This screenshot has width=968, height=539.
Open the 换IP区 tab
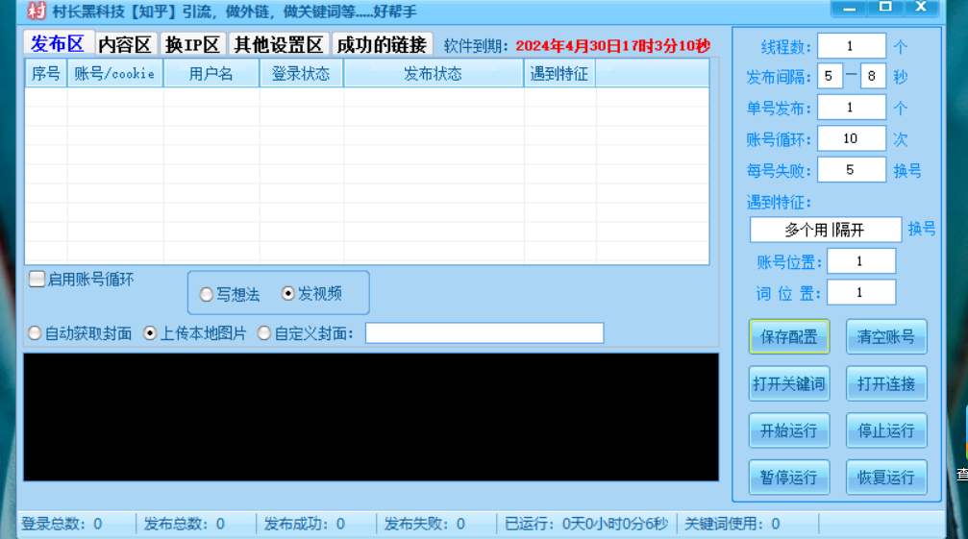[192, 44]
